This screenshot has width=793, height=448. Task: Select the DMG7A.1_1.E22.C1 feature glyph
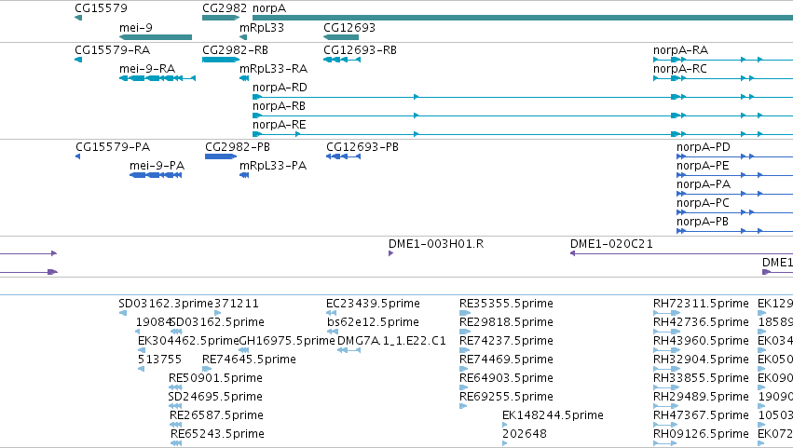click(x=349, y=350)
